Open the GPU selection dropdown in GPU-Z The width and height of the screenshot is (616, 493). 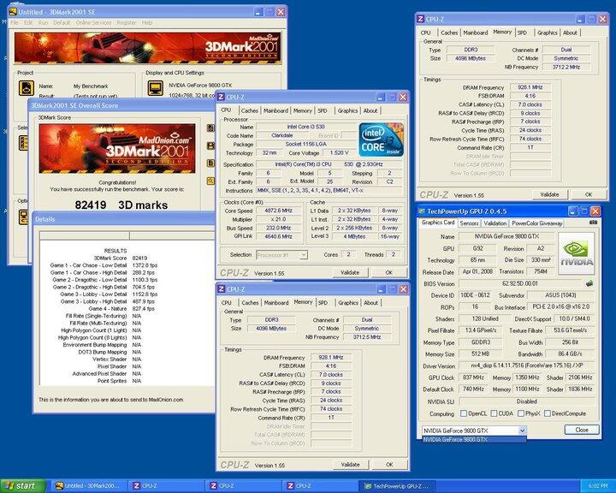point(522,431)
